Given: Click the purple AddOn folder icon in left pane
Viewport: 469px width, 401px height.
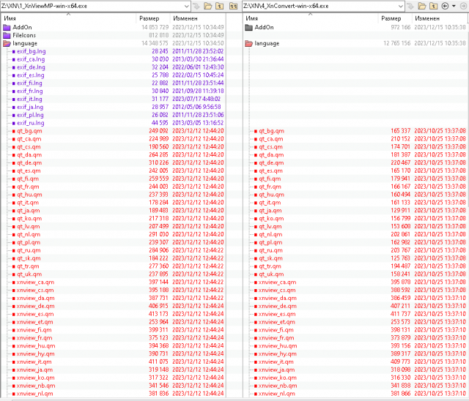Looking at the screenshot, I should coord(7,28).
